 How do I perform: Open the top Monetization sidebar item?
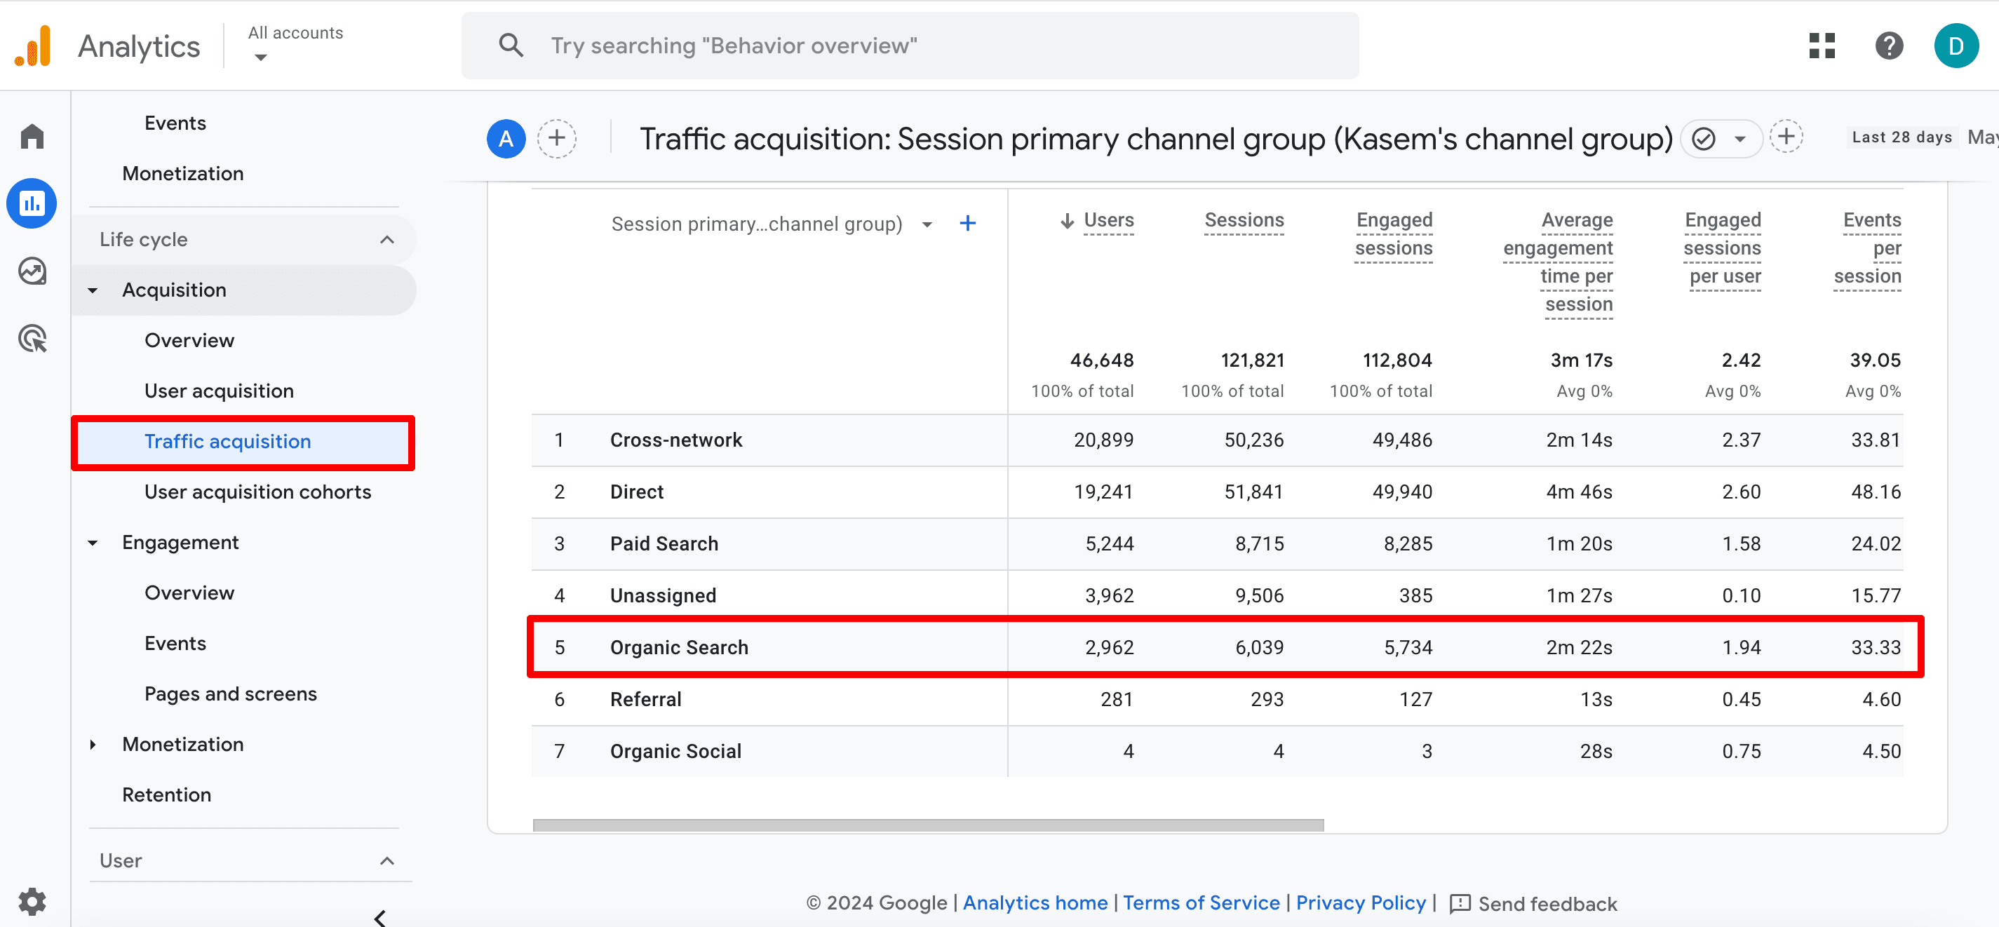tap(183, 174)
